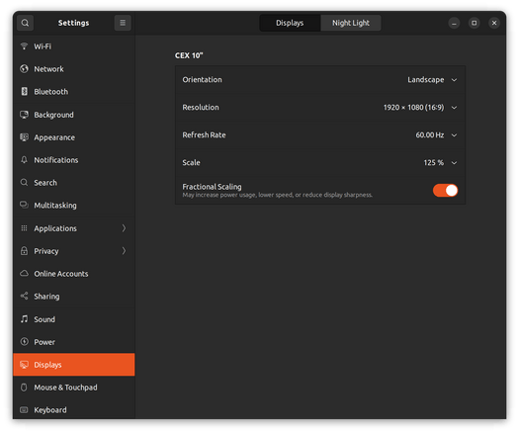Open the Settings hamburger menu

tap(123, 23)
